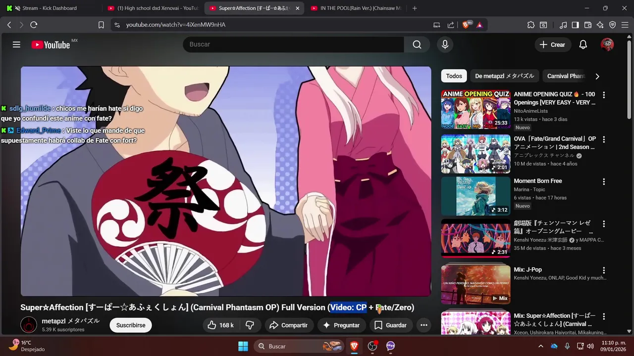Click the Crear create button
The height and width of the screenshot is (356, 634).
(553, 44)
